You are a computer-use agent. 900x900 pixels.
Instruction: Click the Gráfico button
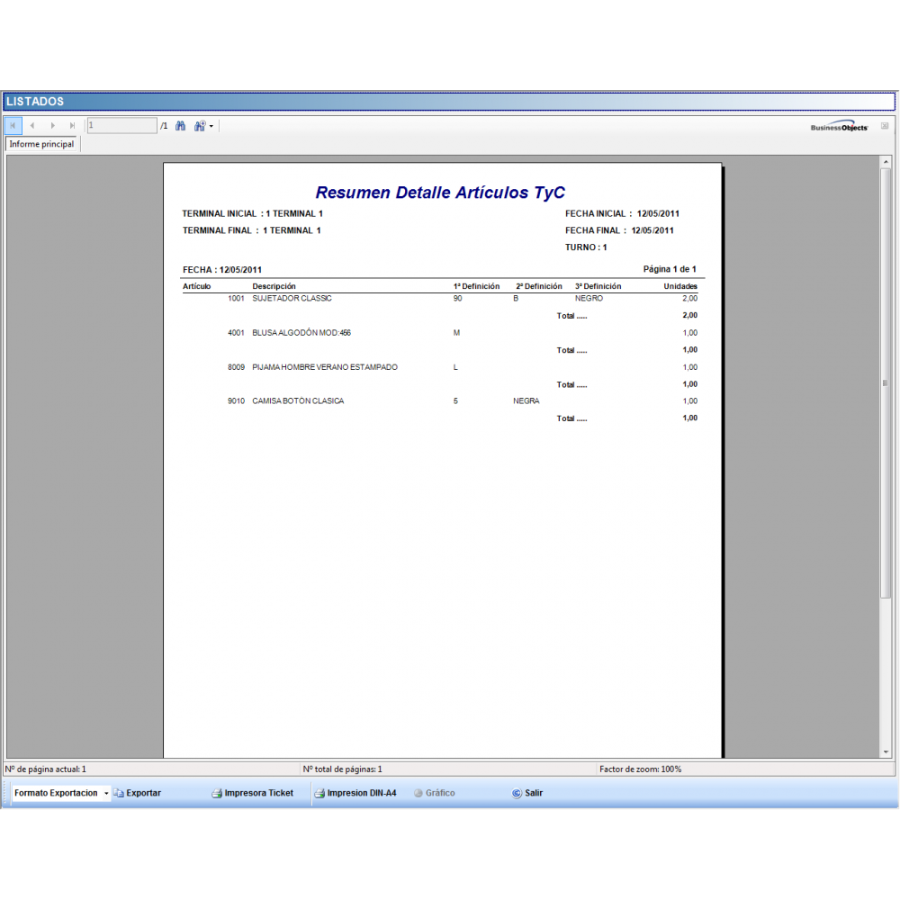point(435,793)
